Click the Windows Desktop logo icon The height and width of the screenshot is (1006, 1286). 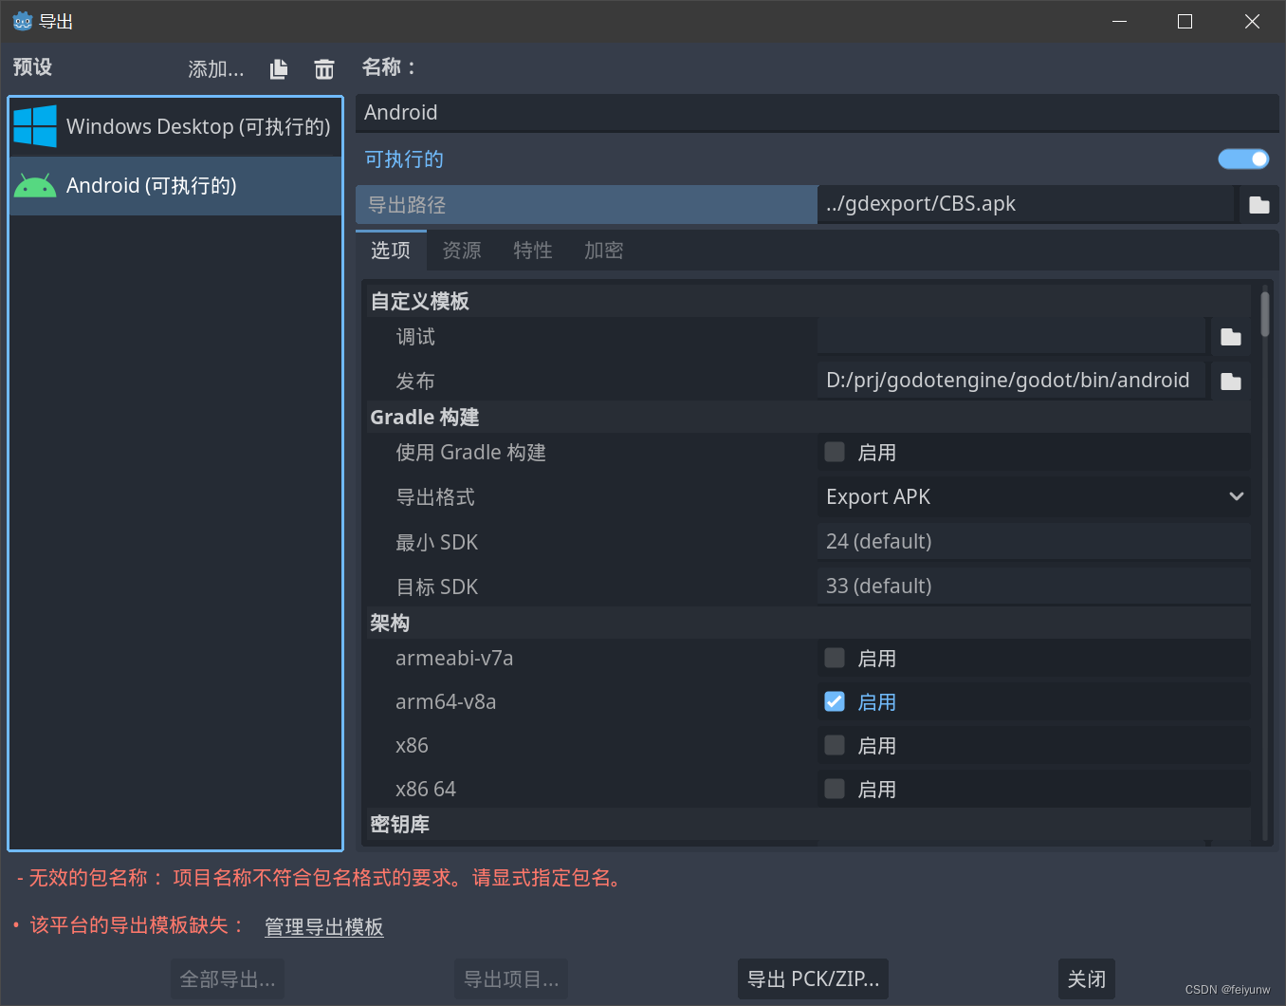pyautogui.click(x=35, y=126)
